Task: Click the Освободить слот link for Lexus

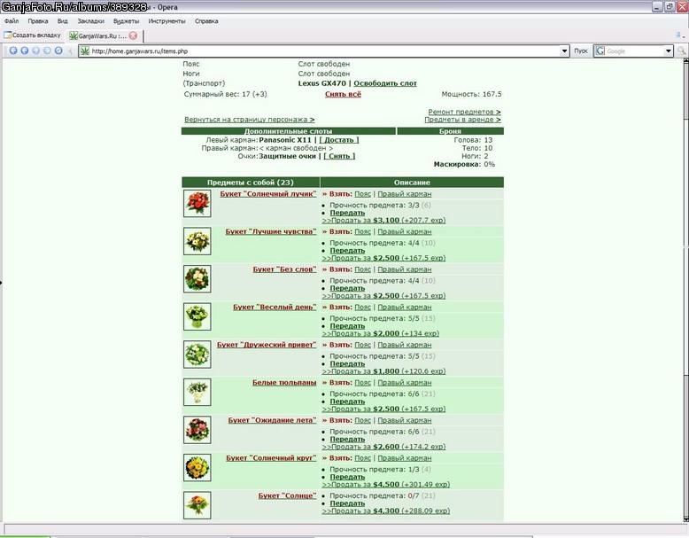Action: tap(385, 83)
